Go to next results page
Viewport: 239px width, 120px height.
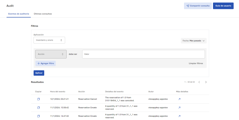[x=206, y=82]
